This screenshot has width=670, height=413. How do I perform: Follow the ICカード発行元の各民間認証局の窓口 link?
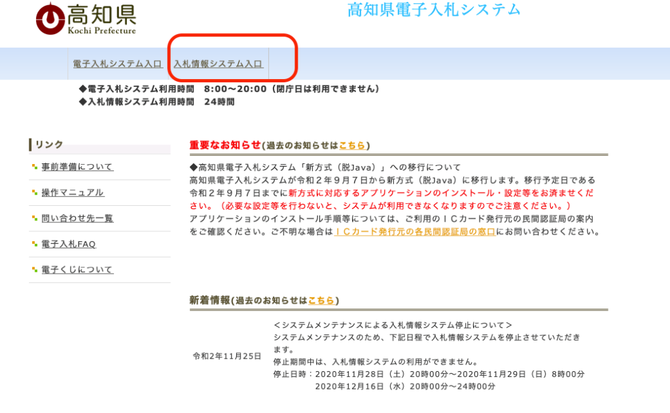(x=414, y=232)
